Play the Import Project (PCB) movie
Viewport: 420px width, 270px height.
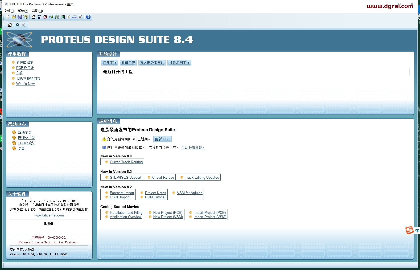pos(210,212)
